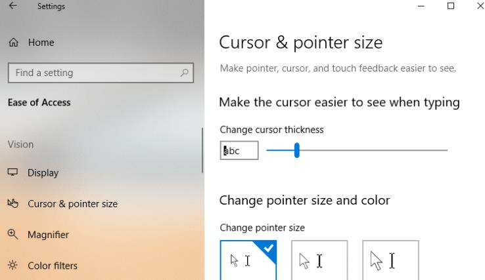This screenshot has height=280, width=485.
Task: Click the Ease of Access heading
Action: click(39, 102)
